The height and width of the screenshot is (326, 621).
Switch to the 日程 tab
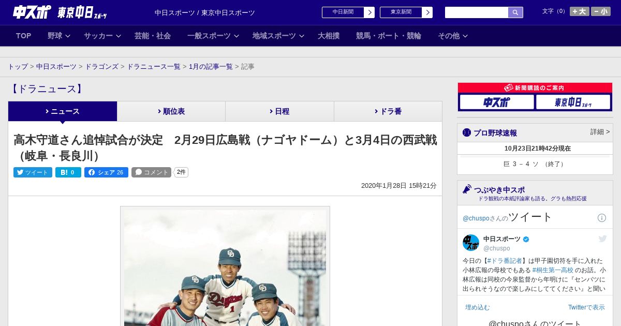click(x=280, y=111)
